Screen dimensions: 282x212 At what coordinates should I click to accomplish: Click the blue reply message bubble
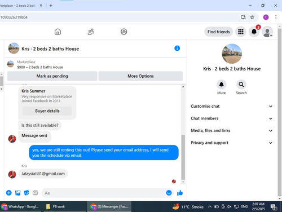pyautogui.click(x=104, y=153)
